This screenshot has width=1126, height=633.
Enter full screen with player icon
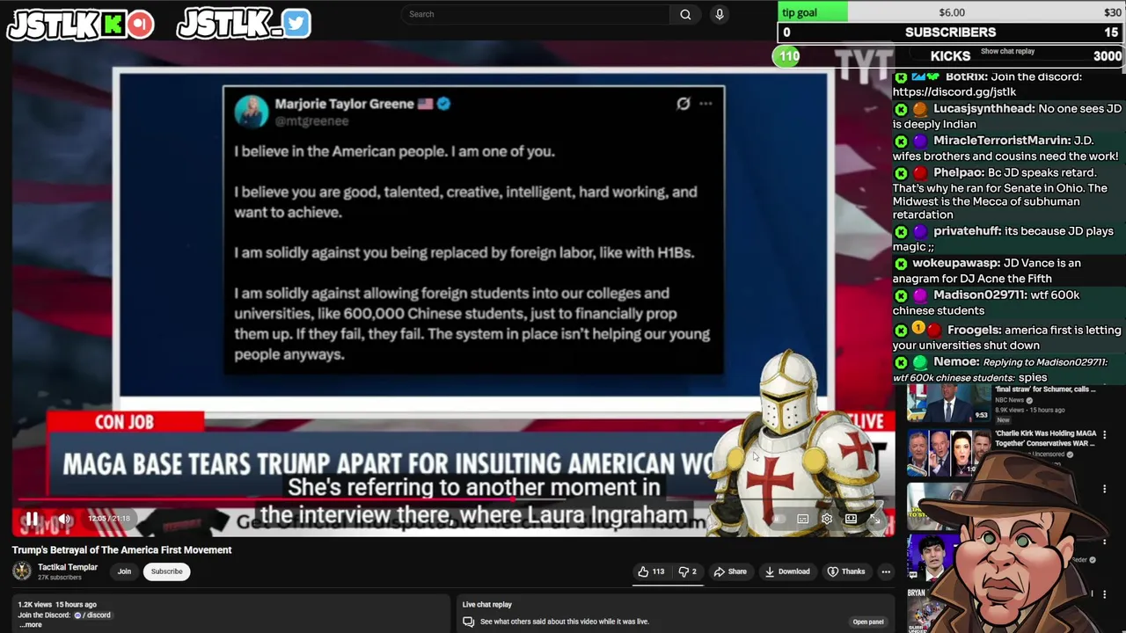(876, 520)
